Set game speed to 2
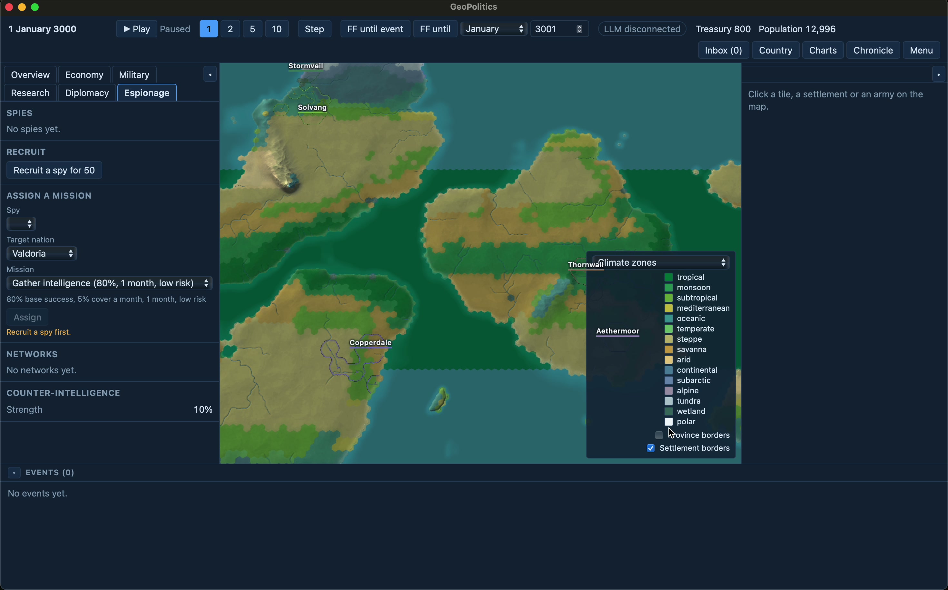Viewport: 948px width, 590px height. 230,29
